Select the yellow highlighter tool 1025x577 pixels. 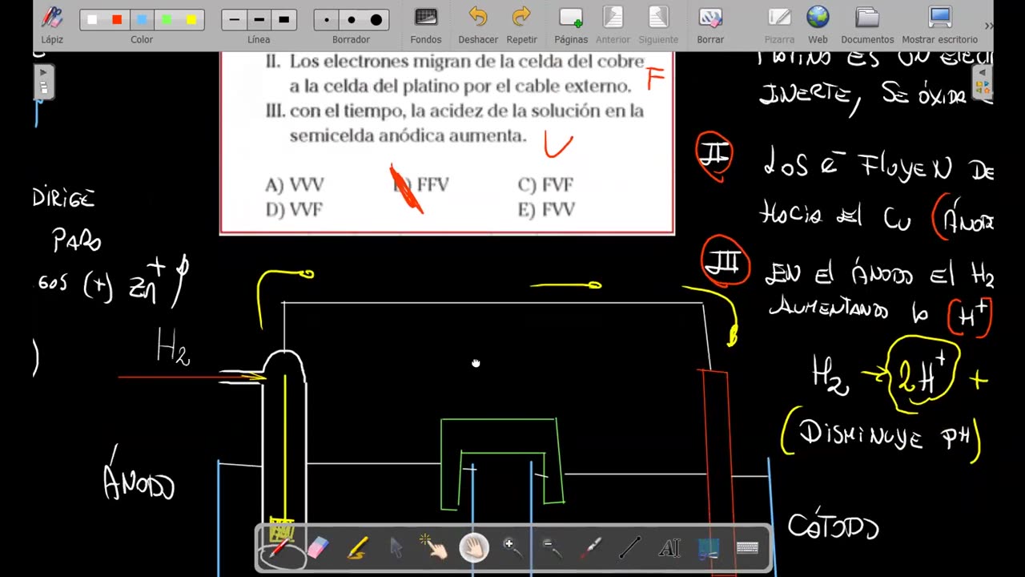point(358,548)
